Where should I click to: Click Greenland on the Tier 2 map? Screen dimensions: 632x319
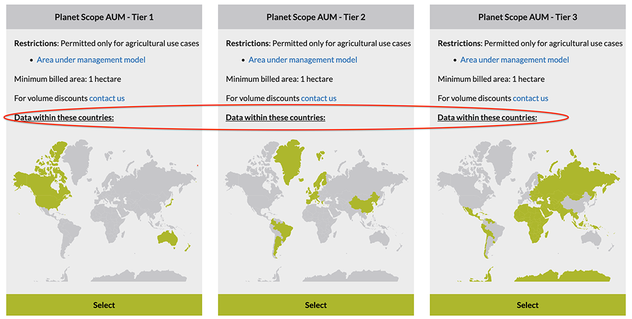pos(289,159)
